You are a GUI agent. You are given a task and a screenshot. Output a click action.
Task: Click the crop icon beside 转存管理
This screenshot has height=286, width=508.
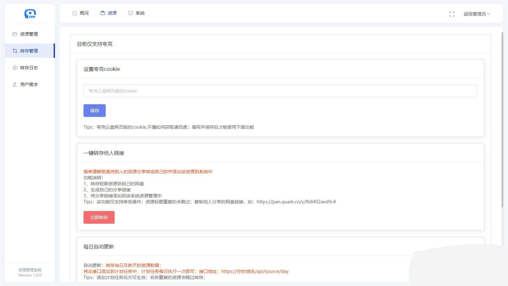[15, 51]
